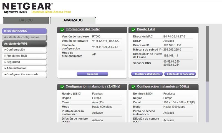This screenshot has height=133, width=222.
Task: Click green check icon beside Puerto LAN
Action: click(133, 30)
